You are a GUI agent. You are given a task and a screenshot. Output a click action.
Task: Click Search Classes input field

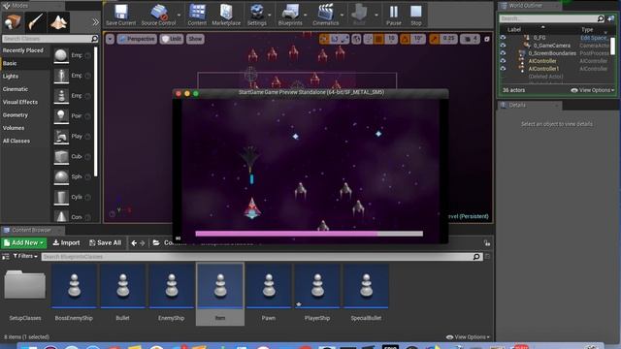click(x=49, y=39)
